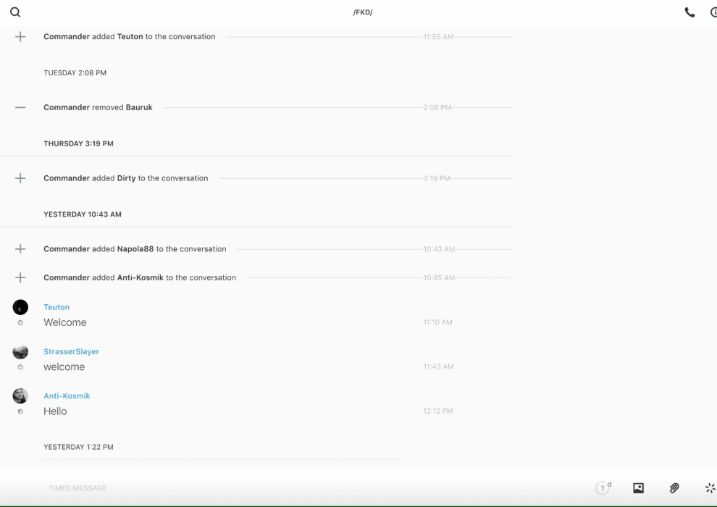Start a voice call with phone icon
Viewport: 717px width, 507px height.
coord(689,12)
